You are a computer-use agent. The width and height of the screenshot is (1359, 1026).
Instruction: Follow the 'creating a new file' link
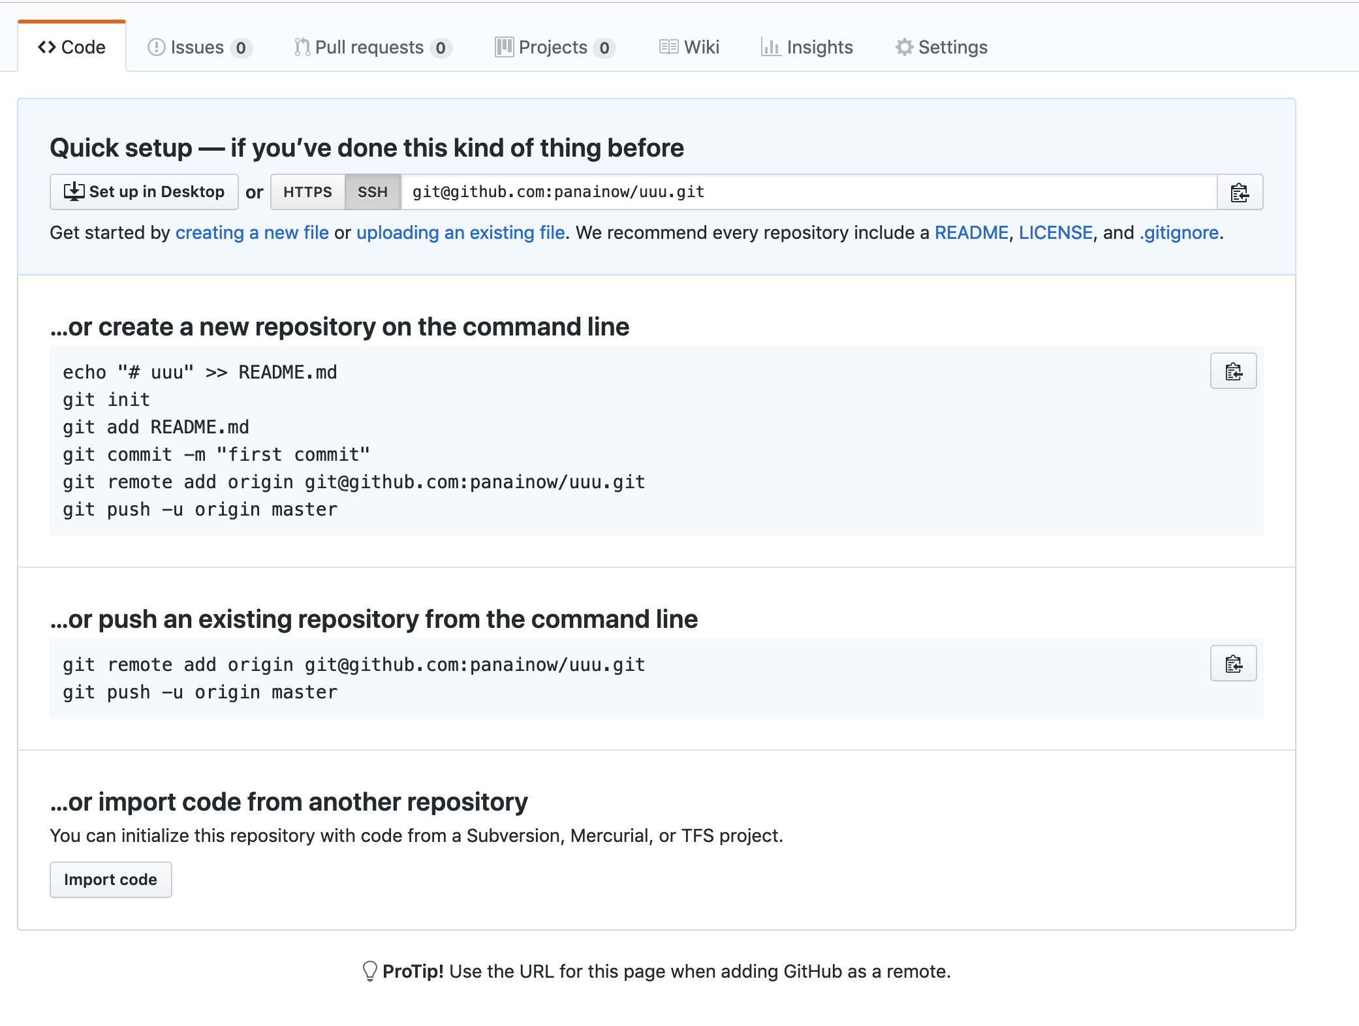[252, 232]
